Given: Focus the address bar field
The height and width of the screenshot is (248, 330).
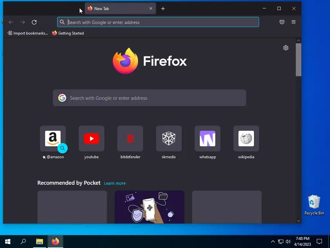Looking at the screenshot, I should click(x=158, y=22).
